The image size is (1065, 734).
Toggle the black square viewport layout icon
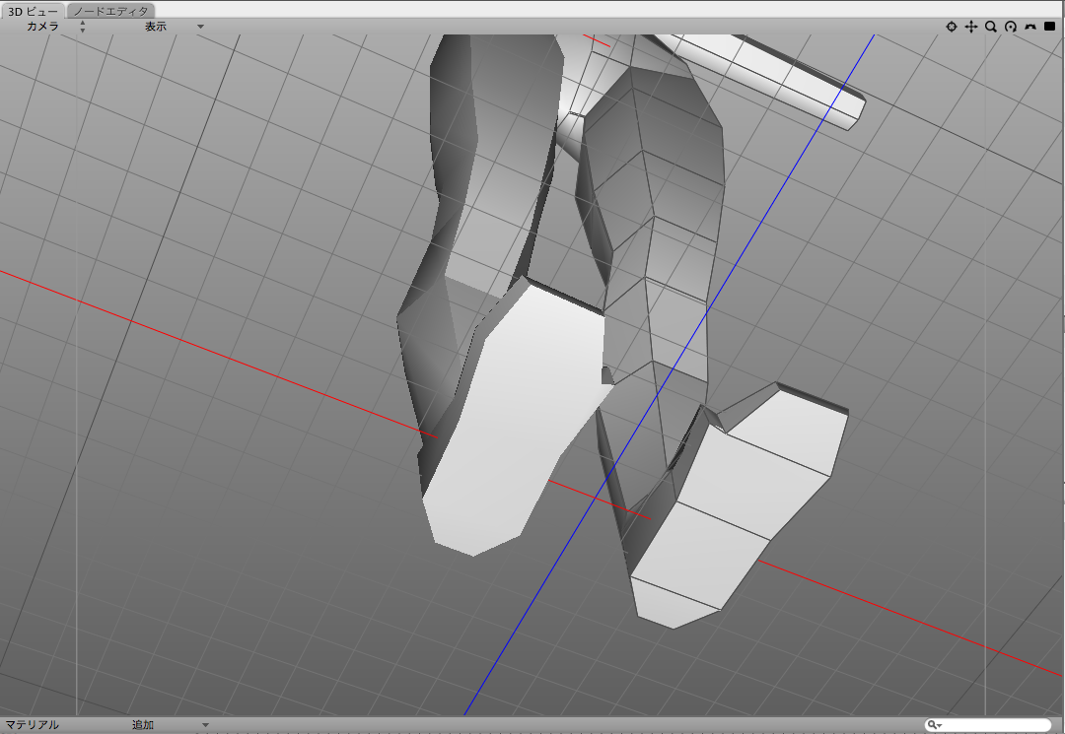pos(1049,27)
